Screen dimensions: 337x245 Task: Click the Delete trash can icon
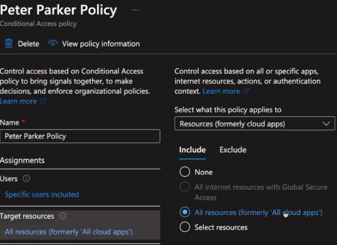tap(9, 44)
